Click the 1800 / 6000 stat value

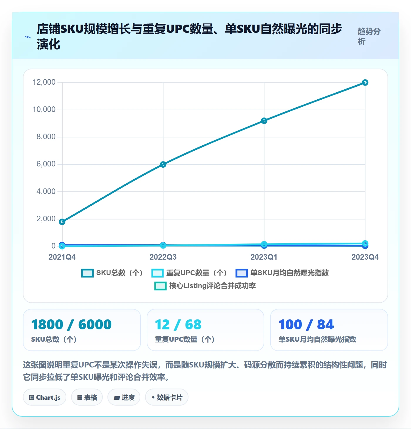tap(71, 325)
